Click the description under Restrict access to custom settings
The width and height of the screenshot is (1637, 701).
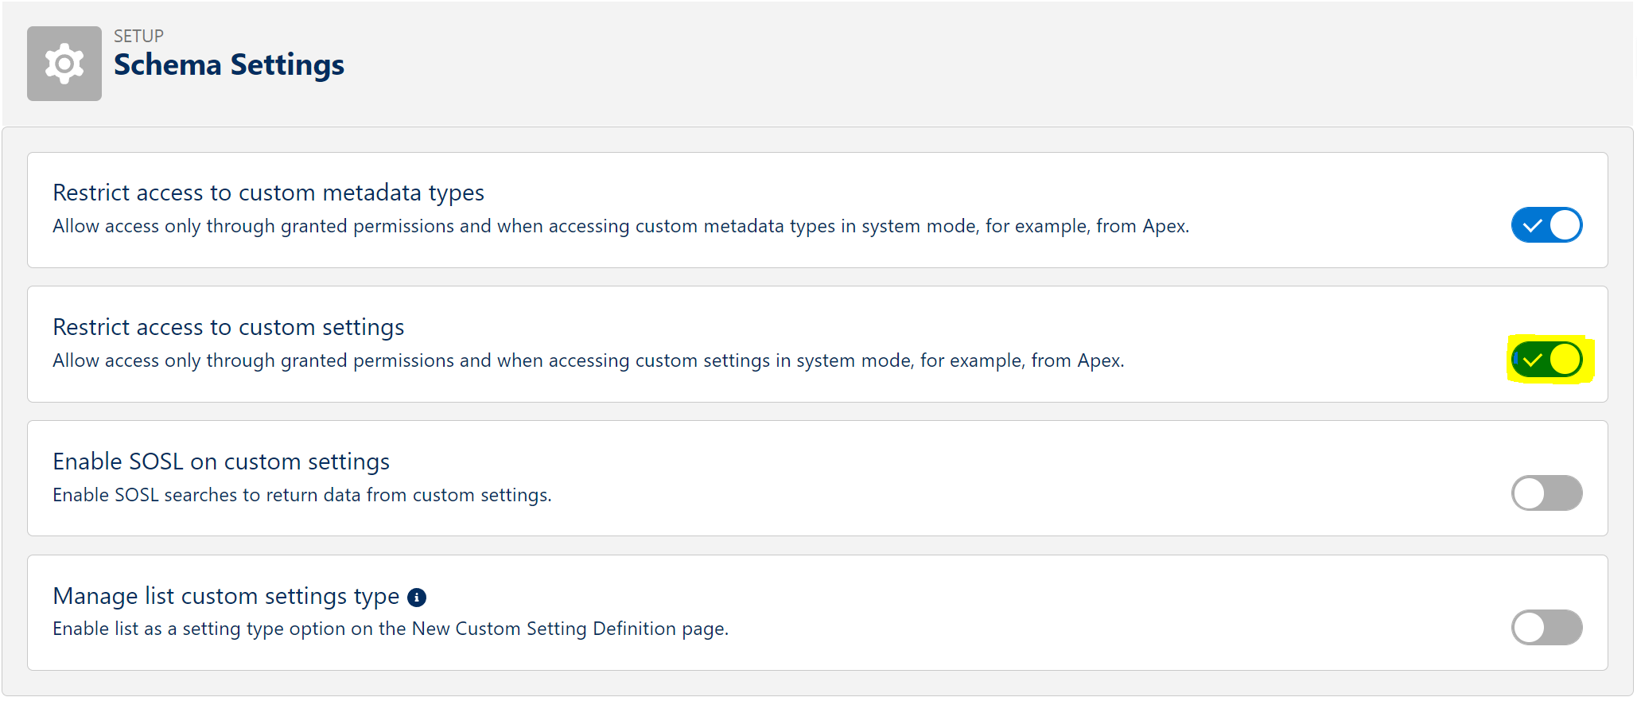(588, 360)
